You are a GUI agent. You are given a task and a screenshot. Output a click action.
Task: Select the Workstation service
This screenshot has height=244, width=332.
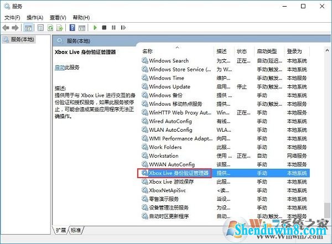point(226,156)
